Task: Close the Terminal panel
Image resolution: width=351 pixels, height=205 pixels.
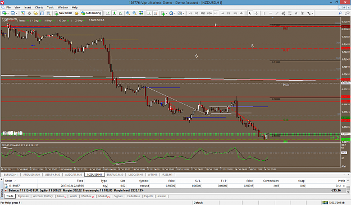Action: (2, 179)
